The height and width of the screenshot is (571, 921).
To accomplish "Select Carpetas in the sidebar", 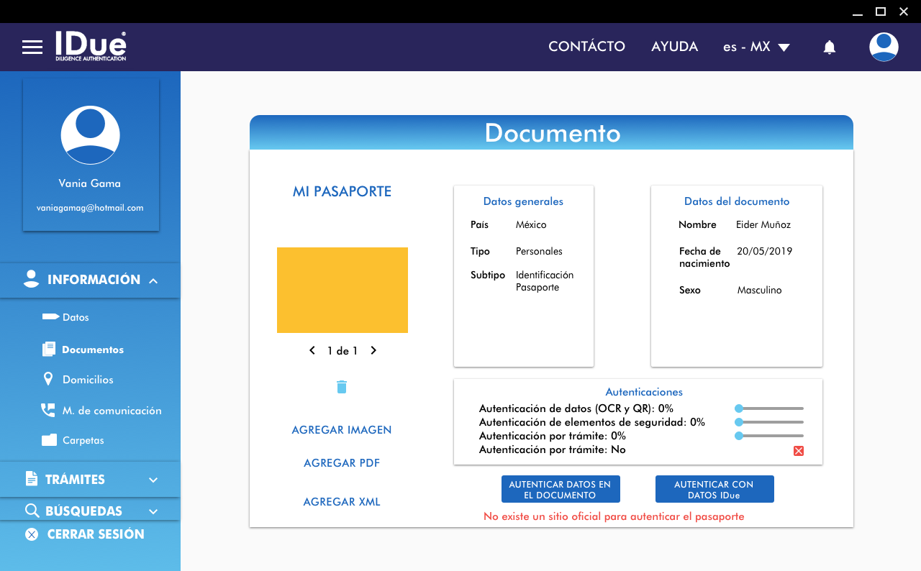I will point(83,440).
